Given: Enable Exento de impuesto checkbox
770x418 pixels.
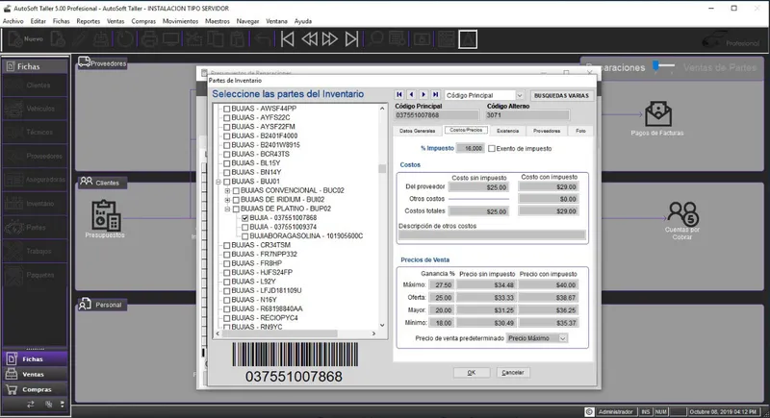Looking at the screenshot, I should [492, 149].
